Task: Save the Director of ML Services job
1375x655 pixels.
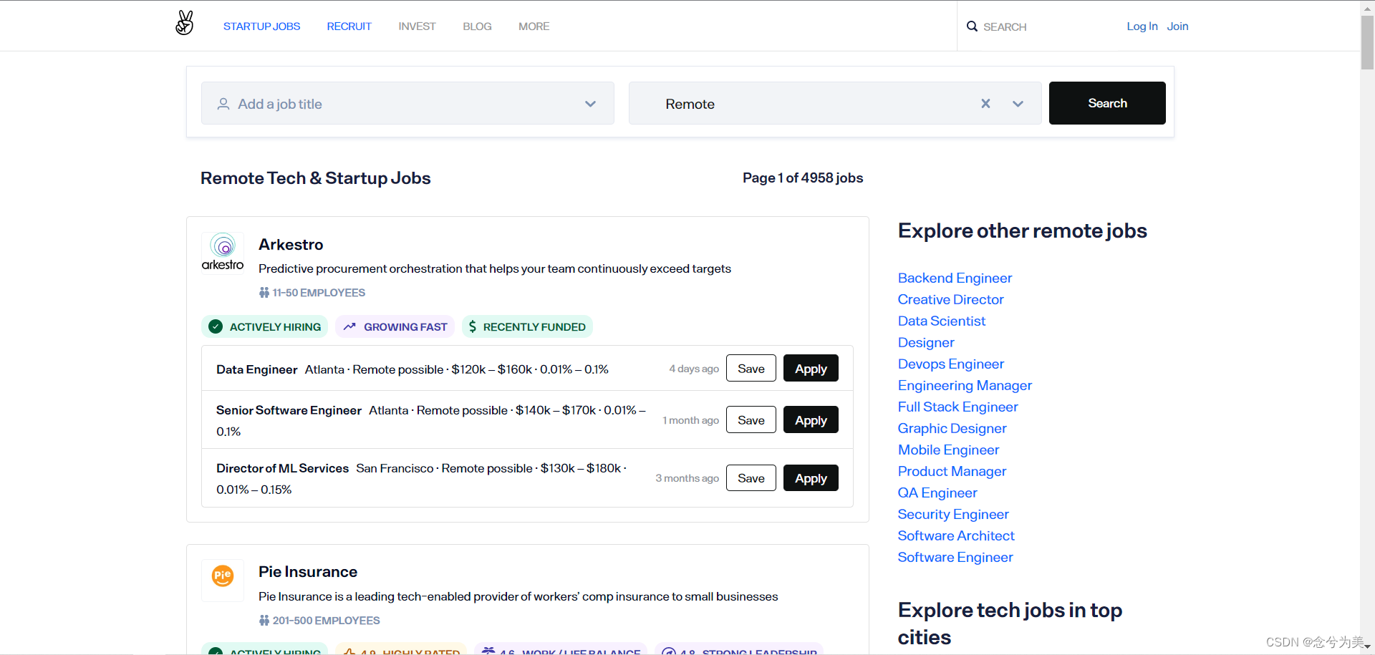Action: [751, 478]
